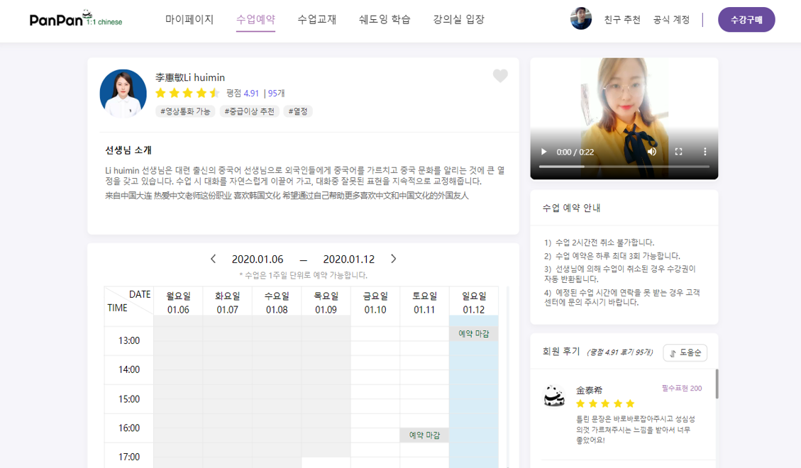Click Sunday's 예약 마감 slot
This screenshot has width=801, height=468.
click(x=473, y=333)
